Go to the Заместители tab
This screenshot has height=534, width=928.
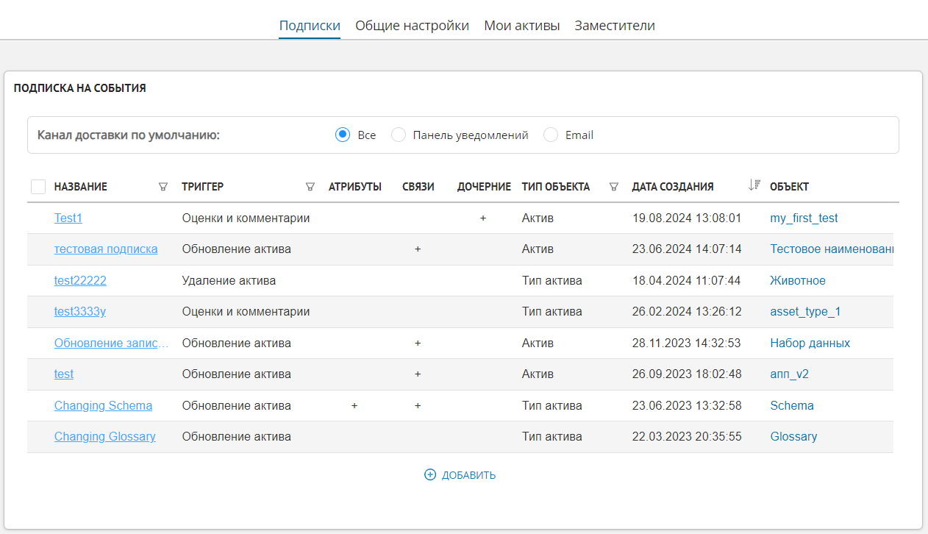coord(615,24)
